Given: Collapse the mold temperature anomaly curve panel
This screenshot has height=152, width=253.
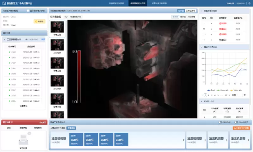Looking at the screenshot, I should tap(202, 47).
